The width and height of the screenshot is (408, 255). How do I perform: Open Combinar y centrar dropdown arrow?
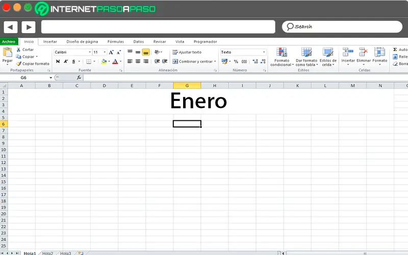[215, 61]
